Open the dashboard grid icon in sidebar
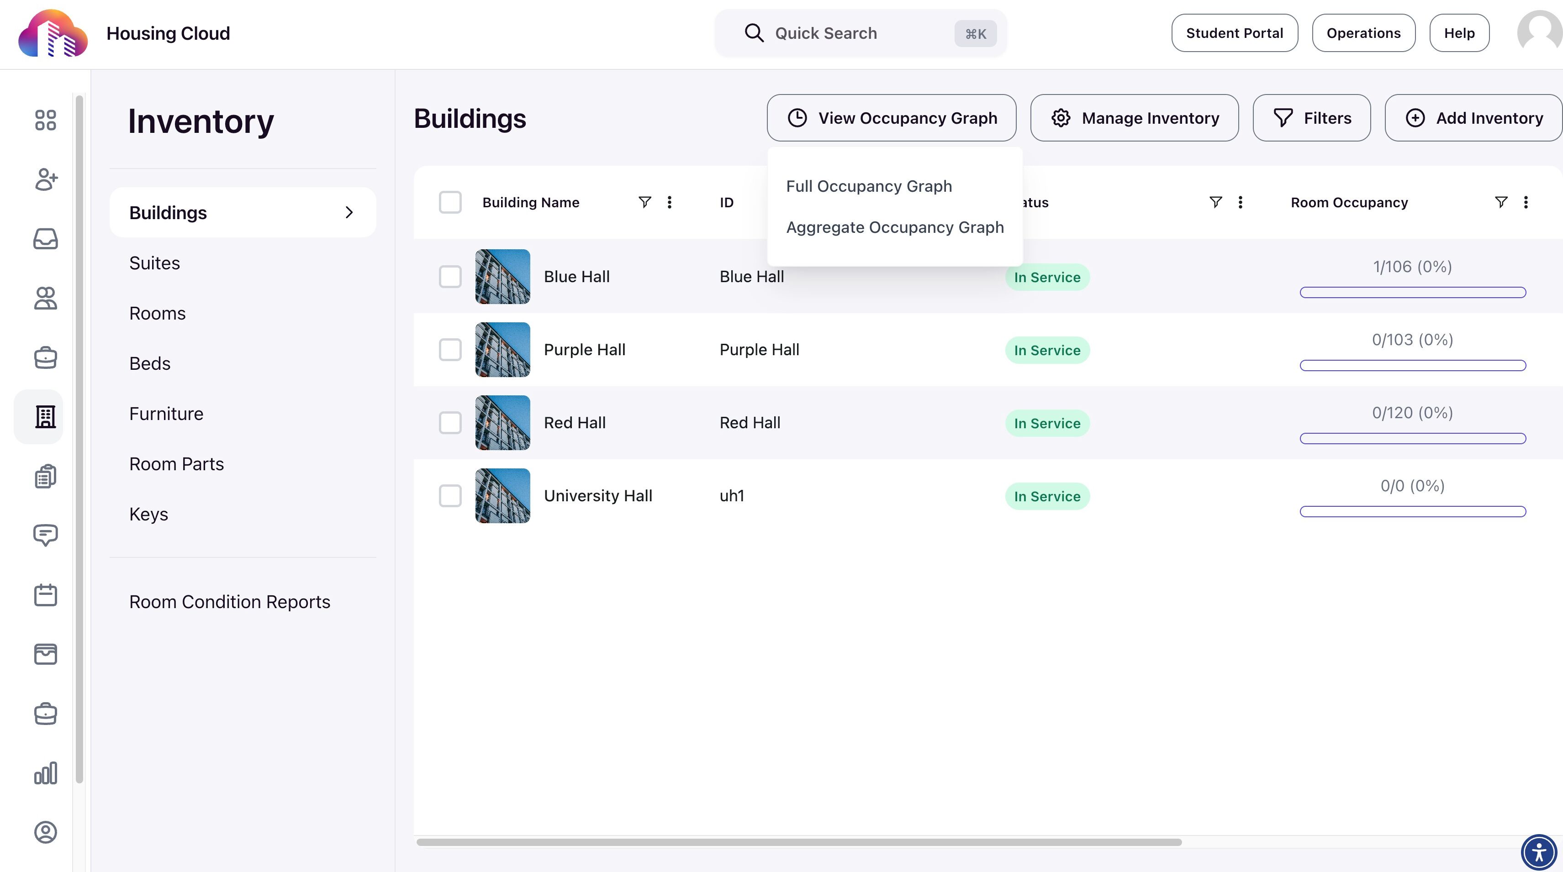Screen dimensions: 1563x872 [46, 120]
